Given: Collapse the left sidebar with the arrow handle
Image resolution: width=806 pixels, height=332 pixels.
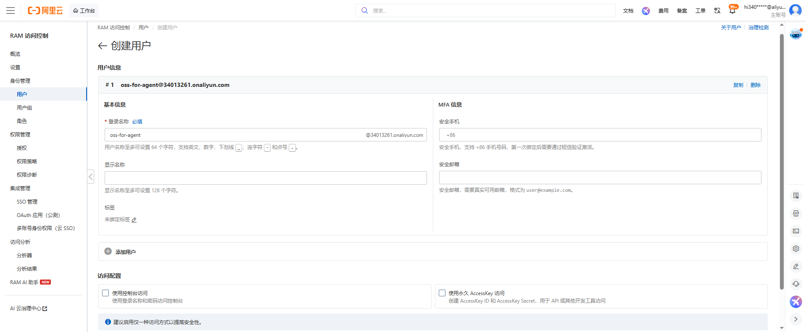Looking at the screenshot, I should tap(90, 177).
